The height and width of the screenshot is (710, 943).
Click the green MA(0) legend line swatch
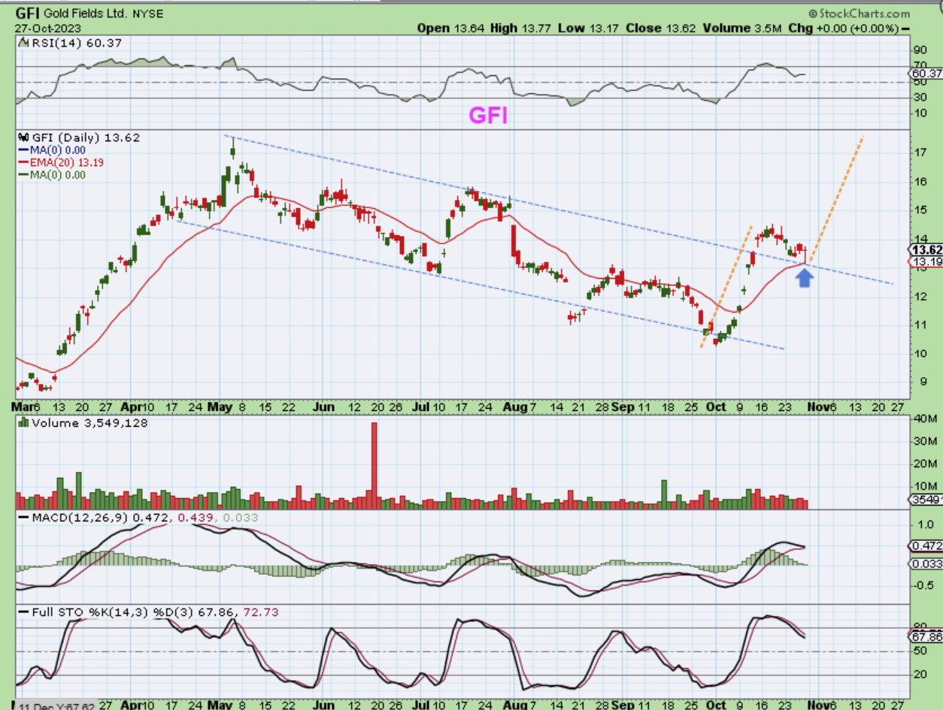pyautogui.click(x=22, y=175)
